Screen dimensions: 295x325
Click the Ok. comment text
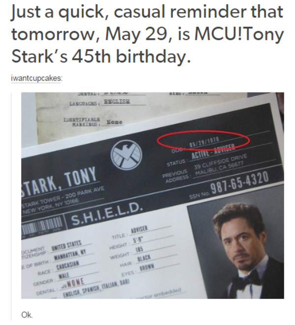(x=27, y=315)
